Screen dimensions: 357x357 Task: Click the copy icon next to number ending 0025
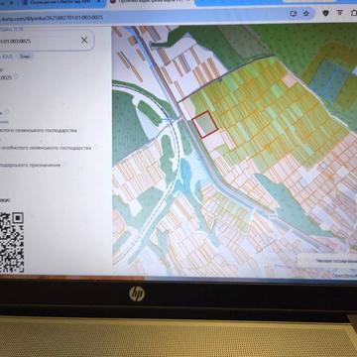point(16,76)
